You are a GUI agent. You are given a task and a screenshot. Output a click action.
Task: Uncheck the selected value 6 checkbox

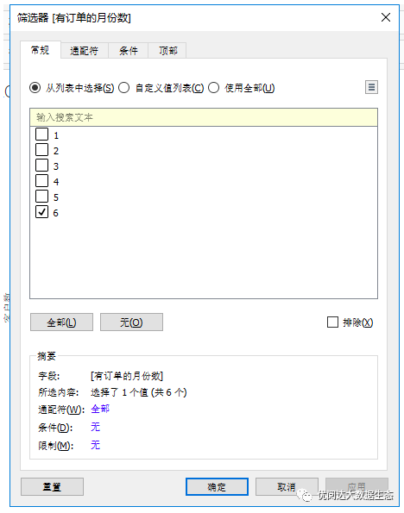click(41, 212)
